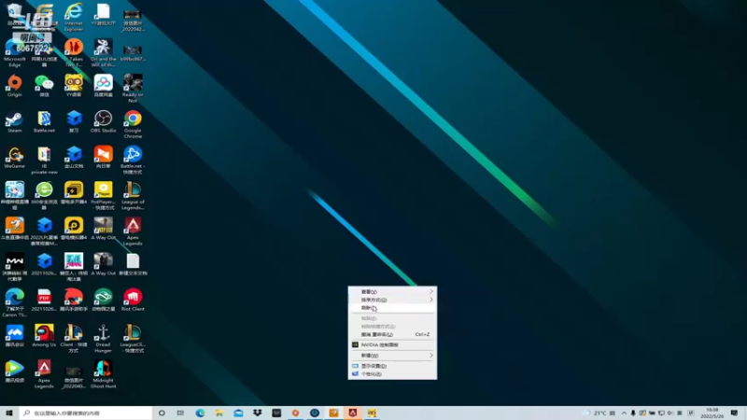Select the Microsoft Edge desktop shortcut
The image size is (747, 420).
15,53
